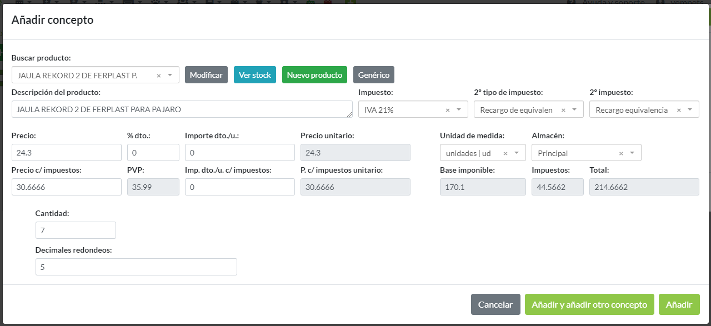Create a product with Nuevo producto

(314, 75)
